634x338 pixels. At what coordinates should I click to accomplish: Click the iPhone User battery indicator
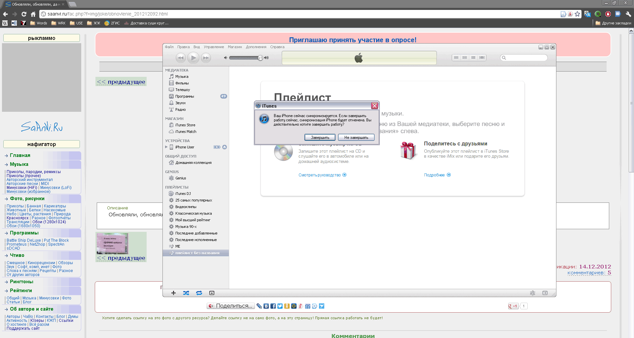(217, 147)
